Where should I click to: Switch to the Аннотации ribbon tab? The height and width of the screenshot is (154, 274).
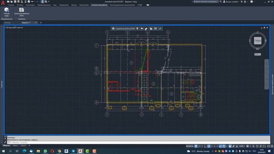pos(30,5)
